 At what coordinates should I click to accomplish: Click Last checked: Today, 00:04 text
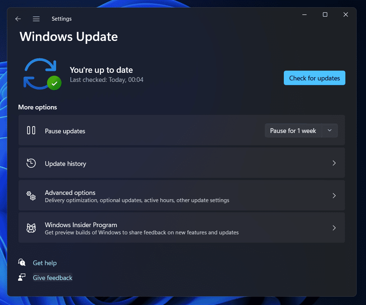(x=107, y=80)
